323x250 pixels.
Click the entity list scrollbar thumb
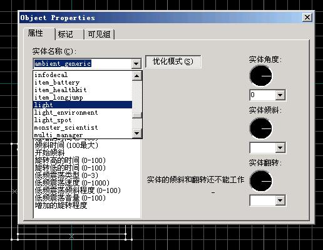137,115
